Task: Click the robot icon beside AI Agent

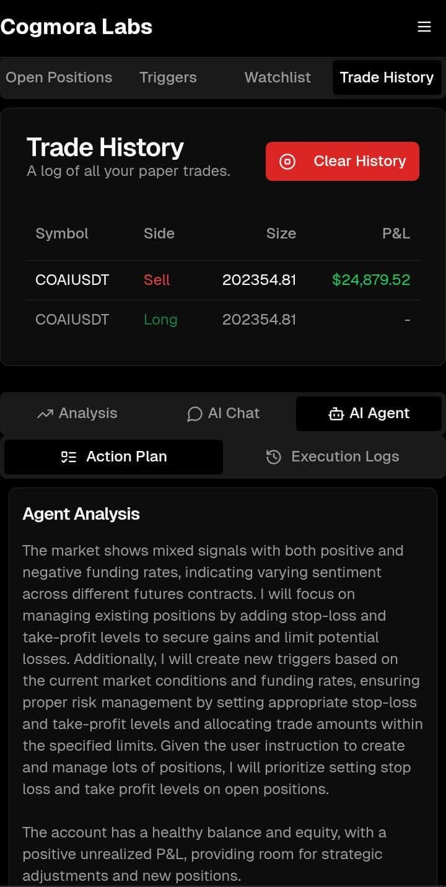Action: (336, 414)
